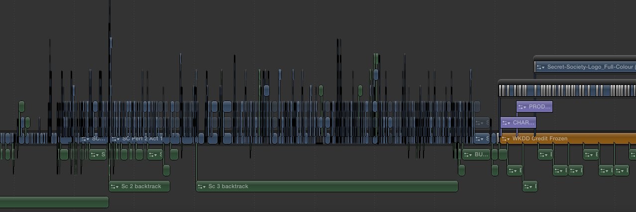The image size is (636, 212).
Task: Open the Sc 2 backtrack clip's adjustment menu icon
Action: click(x=115, y=187)
